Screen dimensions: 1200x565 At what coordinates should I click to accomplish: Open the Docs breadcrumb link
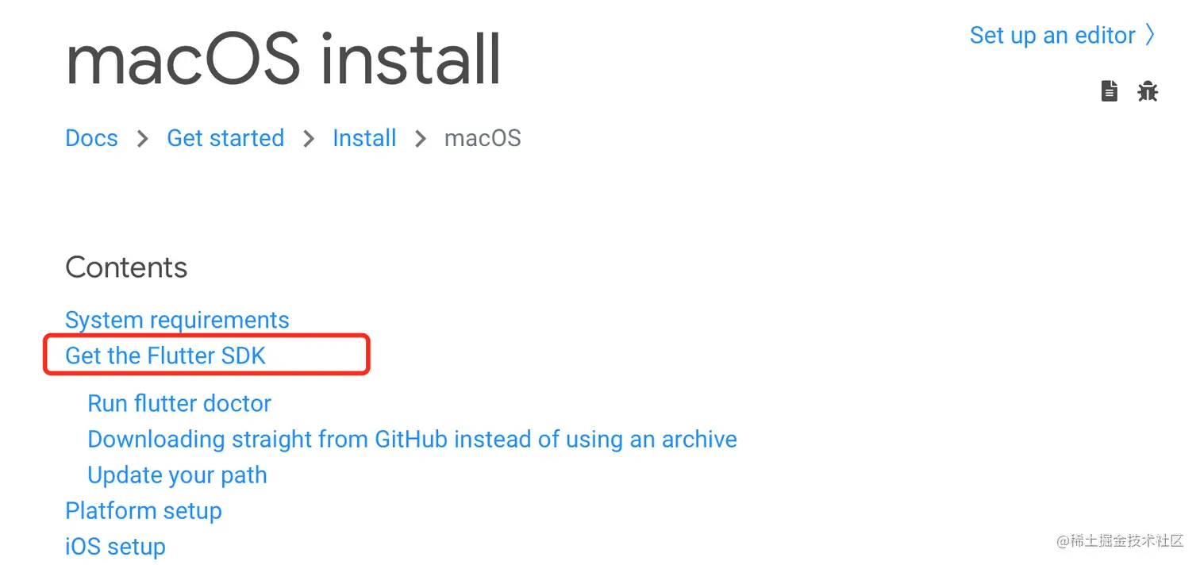coord(91,138)
